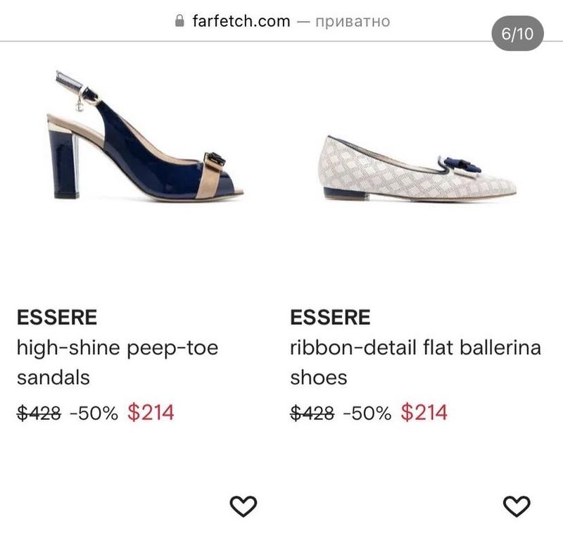563x555 pixels.
Task: Tap the crossed-out $428 price under sandals
Action: [x=39, y=413]
